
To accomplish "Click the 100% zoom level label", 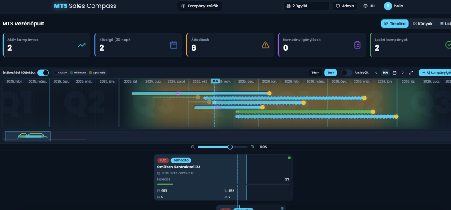I will (x=263, y=147).
